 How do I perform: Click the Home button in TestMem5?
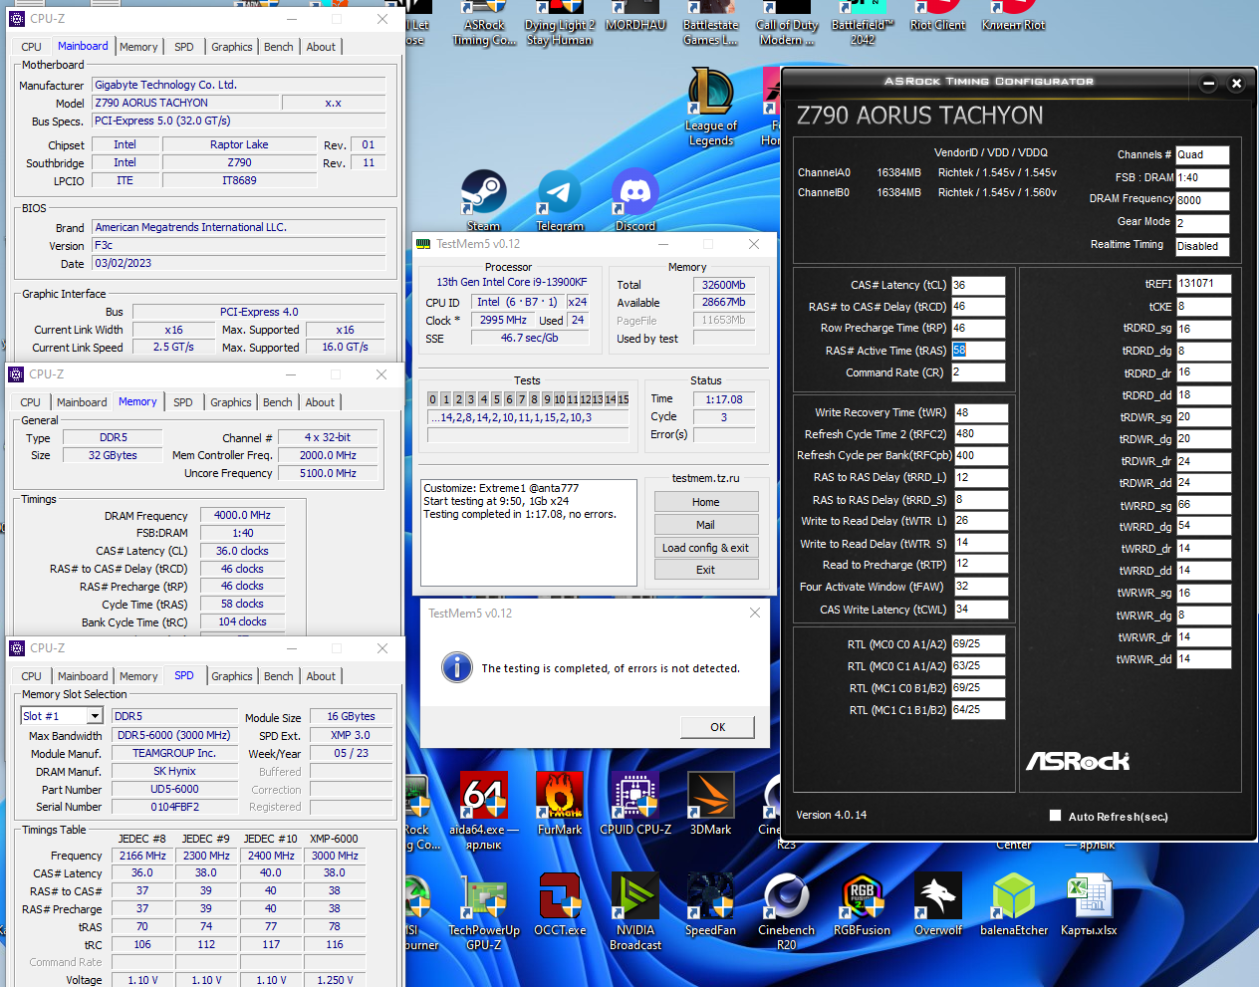click(x=705, y=502)
